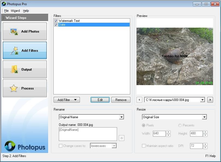Screen dimensions: 221x162
Task: Open the File menu
Action: pyautogui.click(x=6, y=11)
